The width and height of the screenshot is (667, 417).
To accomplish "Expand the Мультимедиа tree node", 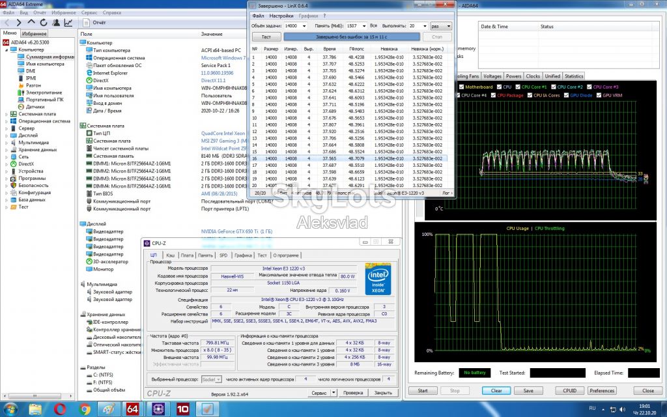I will tap(7, 143).
